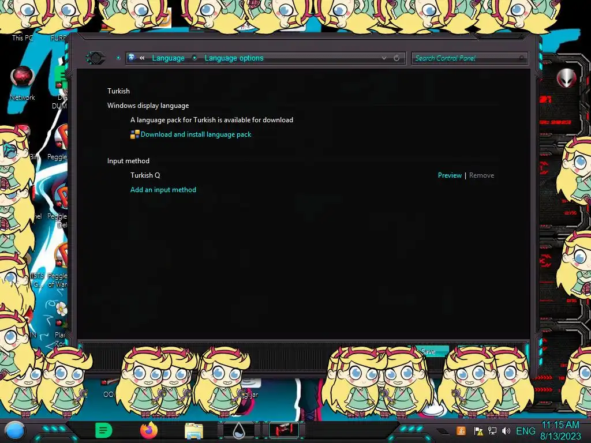Image resolution: width=591 pixels, height=443 pixels.
Task: Click the Language breadcrumb in address bar
Action: click(168, 58)
